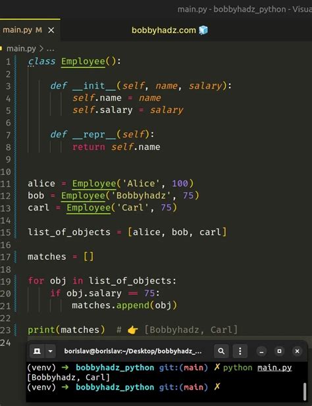Click the return keyword on line 8
The height and width of the screenshot is (406, 312).
(x=89, y=147)
